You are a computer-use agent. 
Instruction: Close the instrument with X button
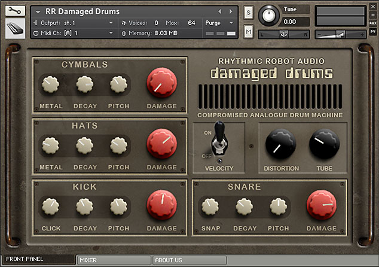(373, 7)
